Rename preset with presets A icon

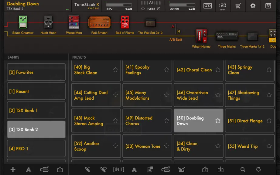tap(134, 169)
